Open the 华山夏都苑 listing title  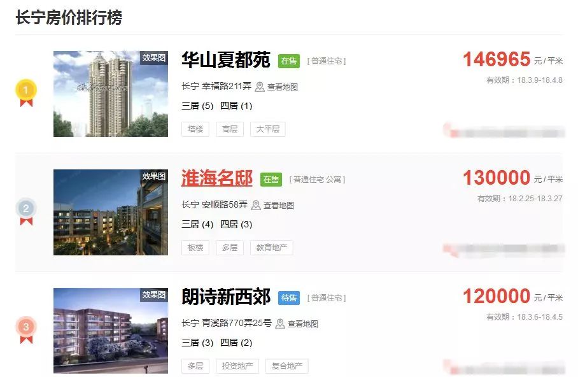pos(225,60)
